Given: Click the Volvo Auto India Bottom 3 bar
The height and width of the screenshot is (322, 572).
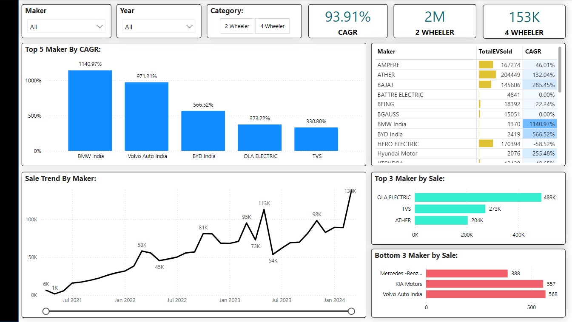Looking at the screenshot, I should click(486, 294).
